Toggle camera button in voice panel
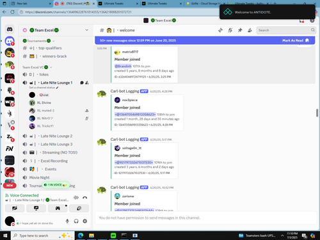 coord(15,209)
